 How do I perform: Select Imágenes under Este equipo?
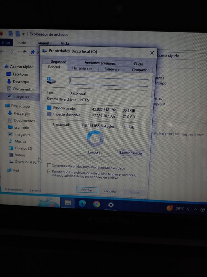tap(19, 134)
